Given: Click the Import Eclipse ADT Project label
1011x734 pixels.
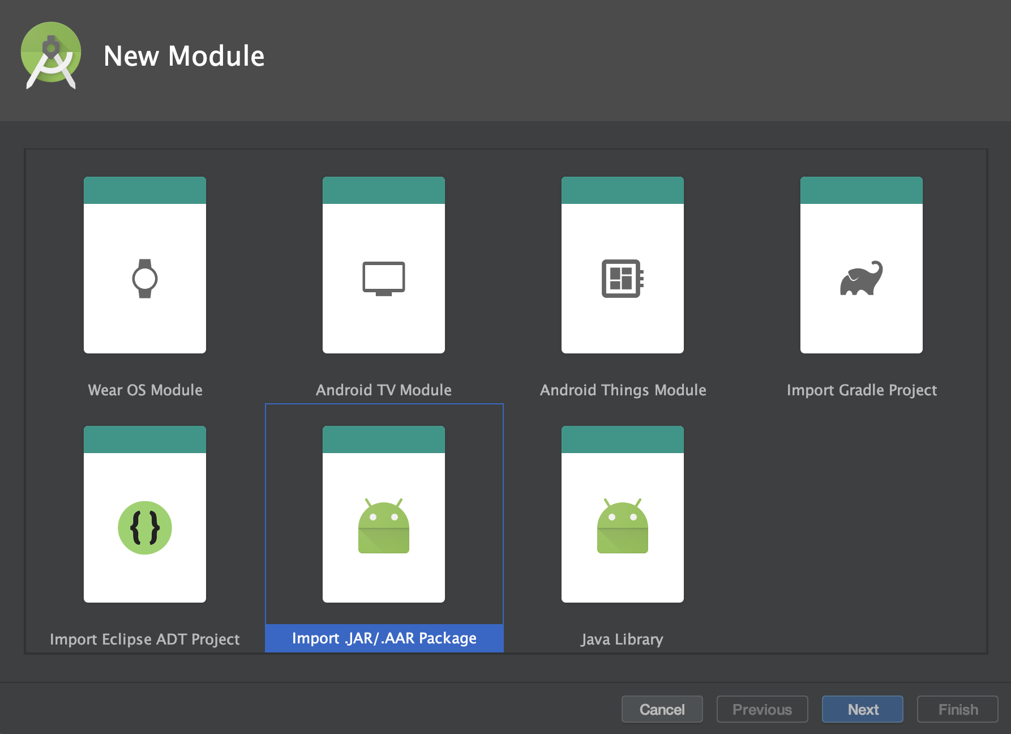Looking at the screenshot, I should (x=145, y=639).
